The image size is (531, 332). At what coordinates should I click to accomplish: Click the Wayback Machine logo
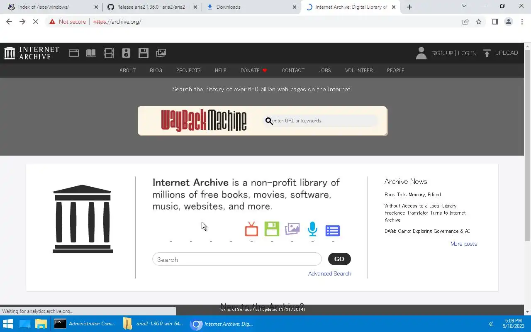point(204,121)
